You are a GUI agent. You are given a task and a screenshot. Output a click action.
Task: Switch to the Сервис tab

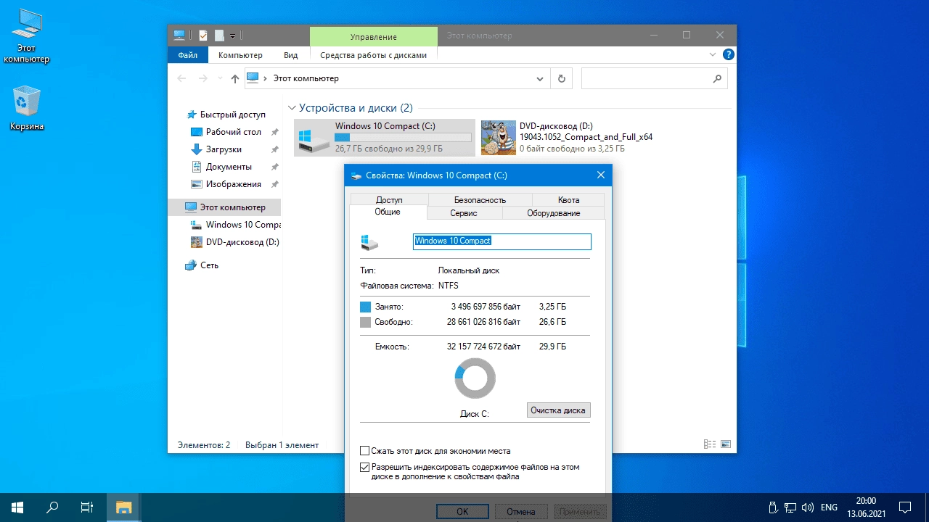[464, 213]
